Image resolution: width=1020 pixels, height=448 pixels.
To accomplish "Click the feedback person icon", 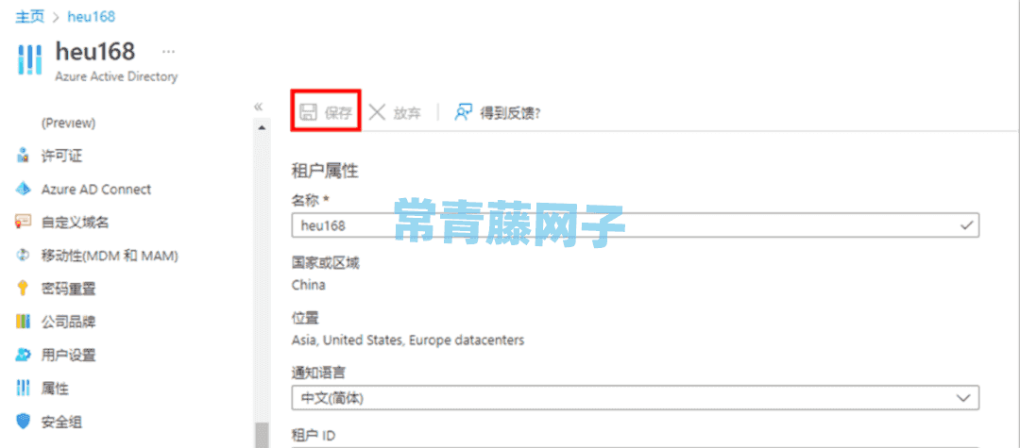I will pos(463,112).
